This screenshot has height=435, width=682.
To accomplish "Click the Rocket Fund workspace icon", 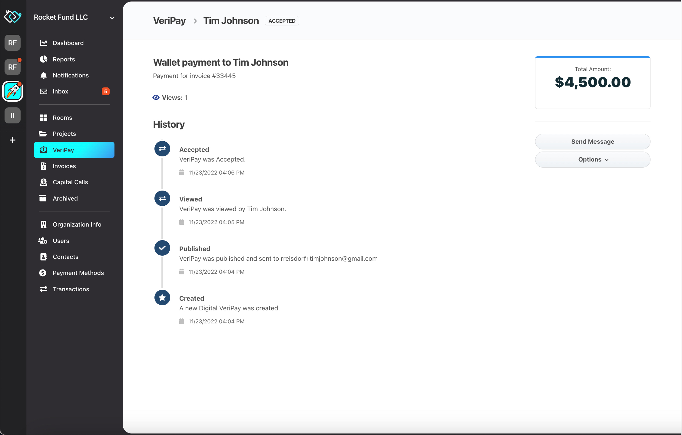I will [x=12, y=91].
